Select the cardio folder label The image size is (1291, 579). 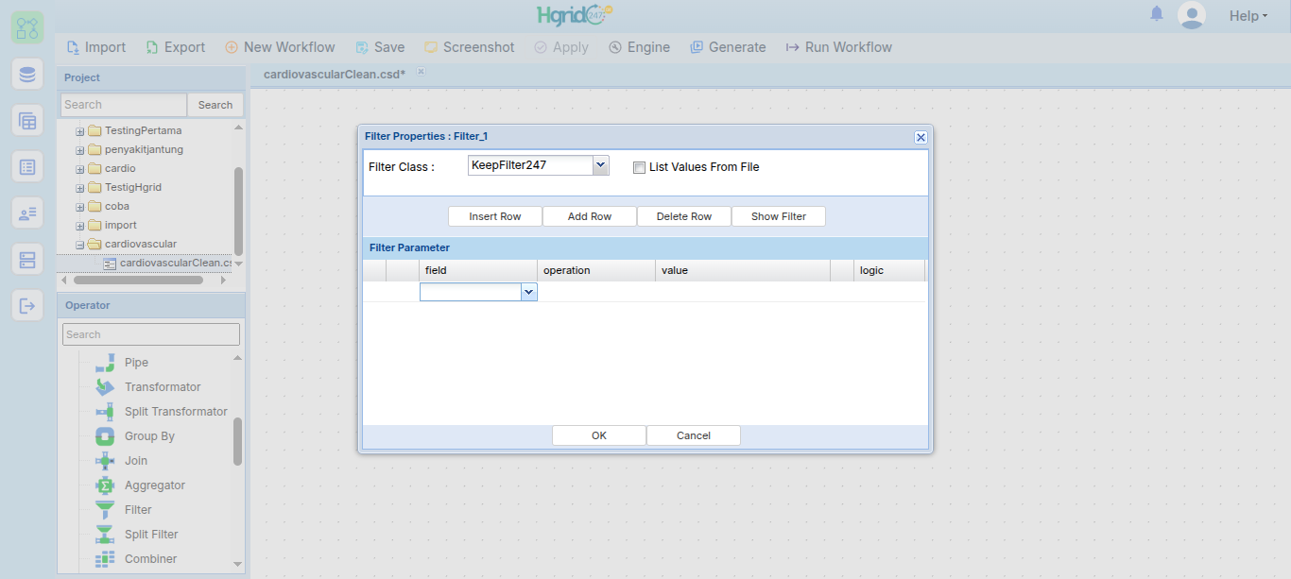point(120,169)
